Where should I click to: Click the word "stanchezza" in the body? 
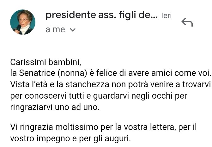87,84
